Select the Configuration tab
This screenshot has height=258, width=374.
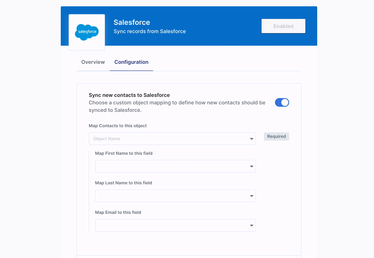coord(131,62)
